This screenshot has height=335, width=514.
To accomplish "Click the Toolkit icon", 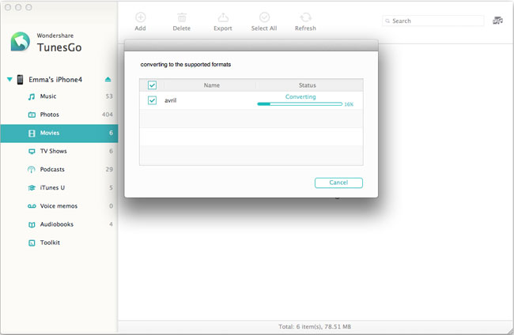I will click(32, 243).
